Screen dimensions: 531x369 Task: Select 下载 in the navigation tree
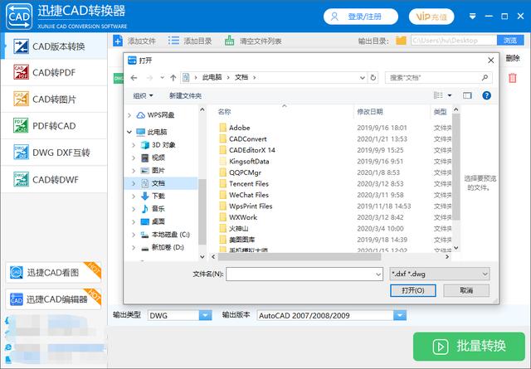[158, 196]
